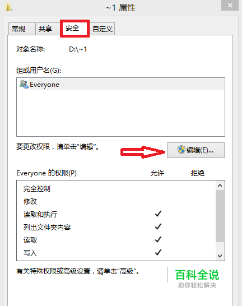Click the permissions list scroll down arrow
The width and height of the screenshot is (242, 306).
pos(220,256)
